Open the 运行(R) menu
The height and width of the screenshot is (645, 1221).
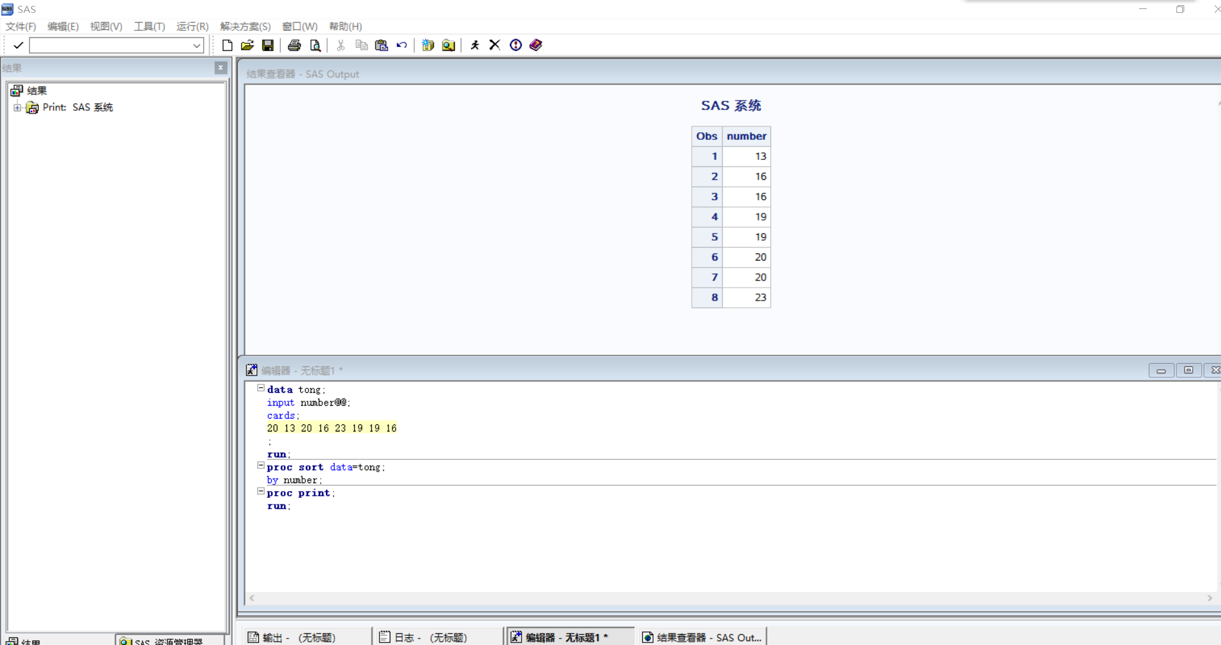(192, 26)
